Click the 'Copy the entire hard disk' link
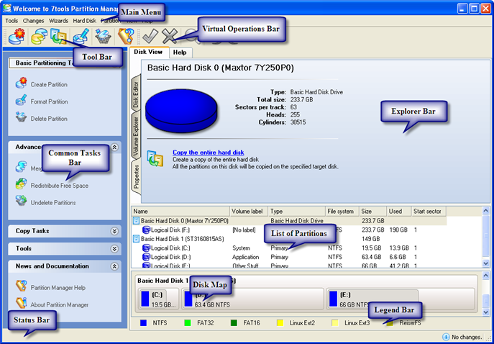494x344 pixels. 209,153
